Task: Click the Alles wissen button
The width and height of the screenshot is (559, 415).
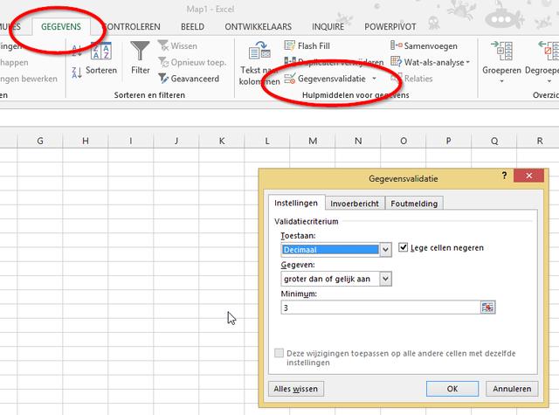Action: pyautogui.click(x=294, y=388)
